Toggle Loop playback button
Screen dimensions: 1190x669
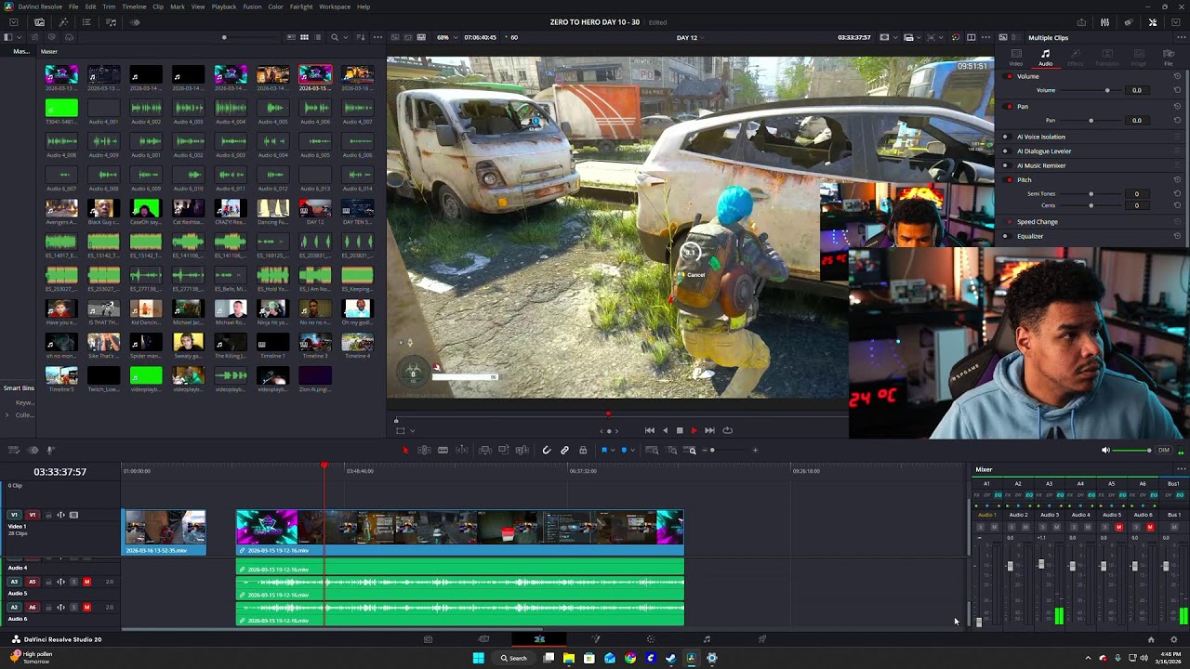(x=727, y=430)
